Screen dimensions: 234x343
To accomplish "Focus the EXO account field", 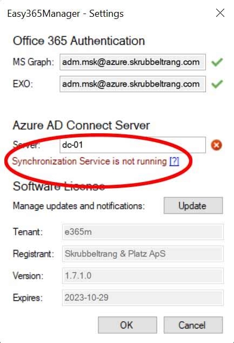I will point(132,84).
